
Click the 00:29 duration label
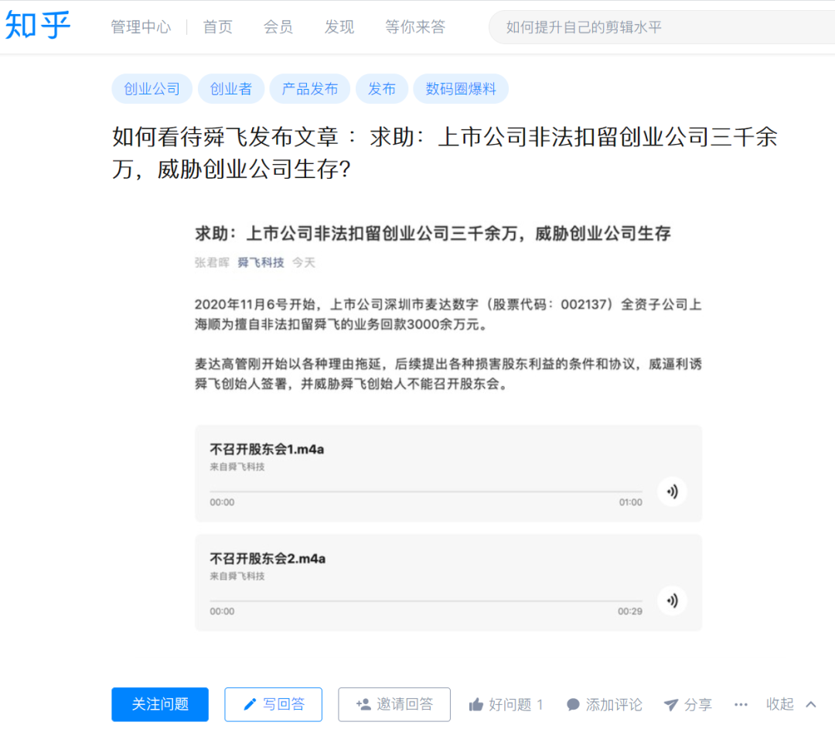coord(630,611)
